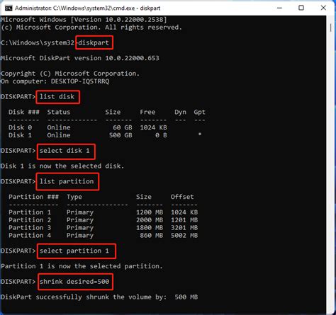Click the 'list partition' command
Viewport: 336px width, 315px height.
click(67, 181)
